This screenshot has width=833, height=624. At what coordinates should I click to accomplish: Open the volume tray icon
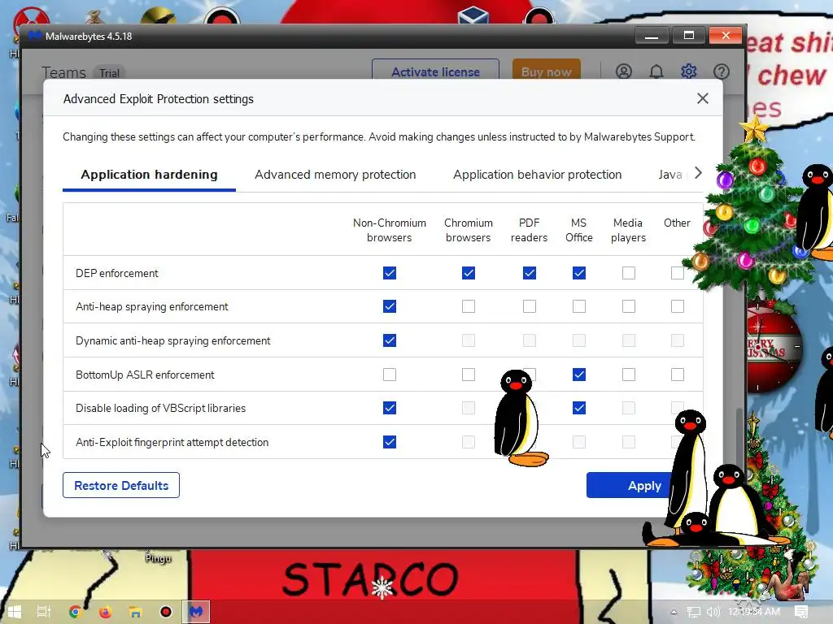coord(713,612)
